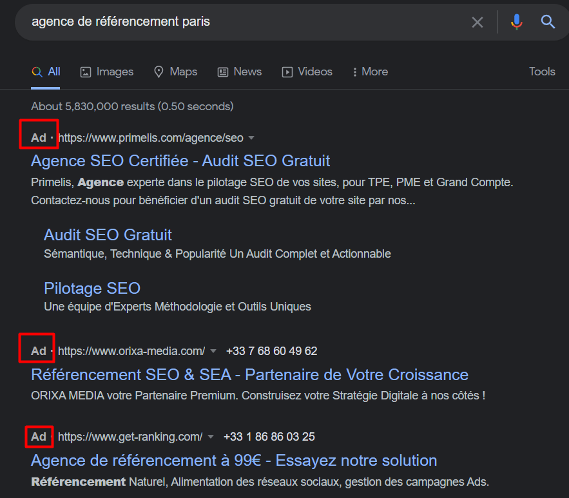Select the Images icon tab

(x=86, y=72)
